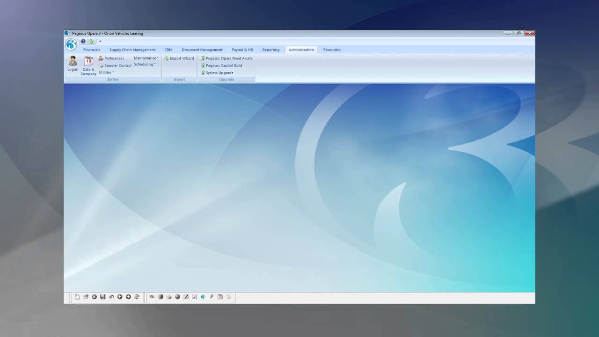The width and height of the screenshot is (599, 337).
Task: Switch to the Financials tab
Action: click(92, 50)
